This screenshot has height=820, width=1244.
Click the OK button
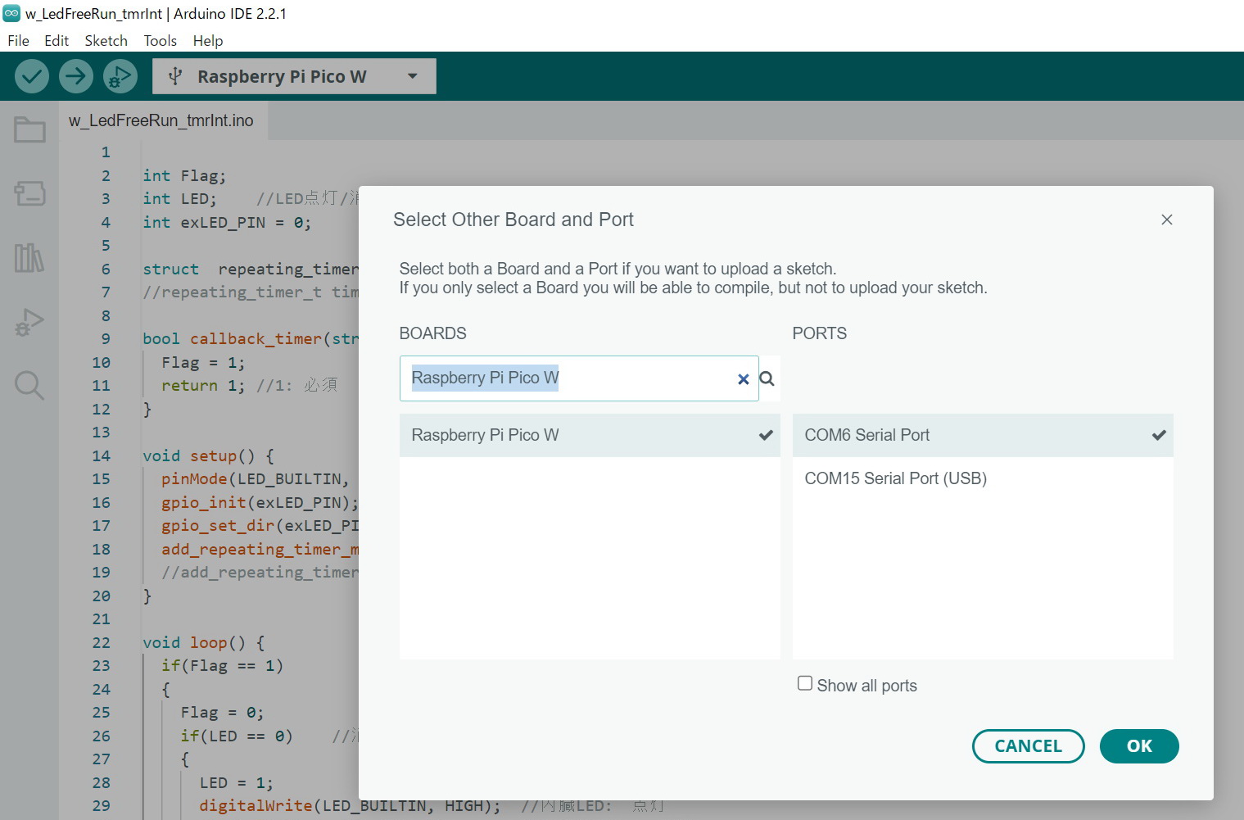[x=1139, y=746]
